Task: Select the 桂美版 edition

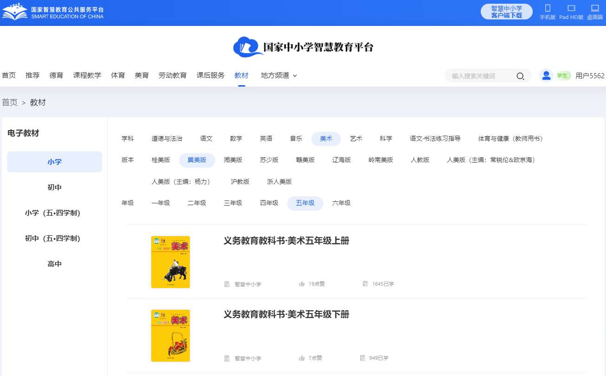Action: tap(161, 160)
